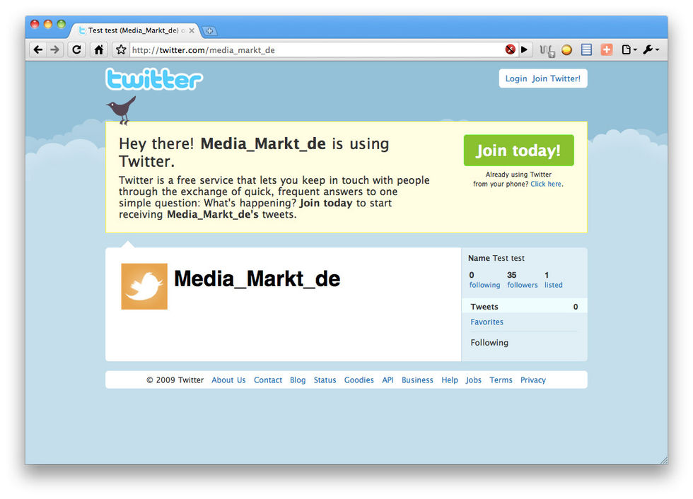Click the URL address field
Viewport: 693px width, 499px height.
pos(317,50)
